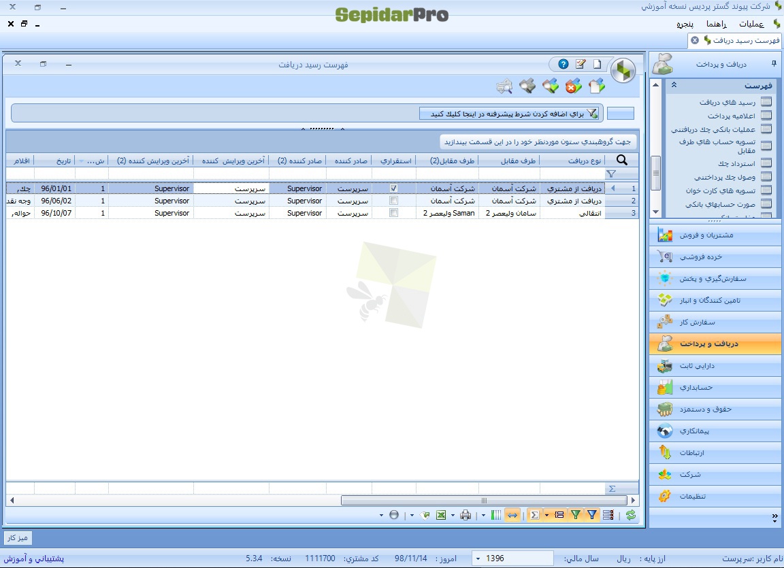Open the dropdown next to the sigma button
Screen dimensions: 784x568
546,515
